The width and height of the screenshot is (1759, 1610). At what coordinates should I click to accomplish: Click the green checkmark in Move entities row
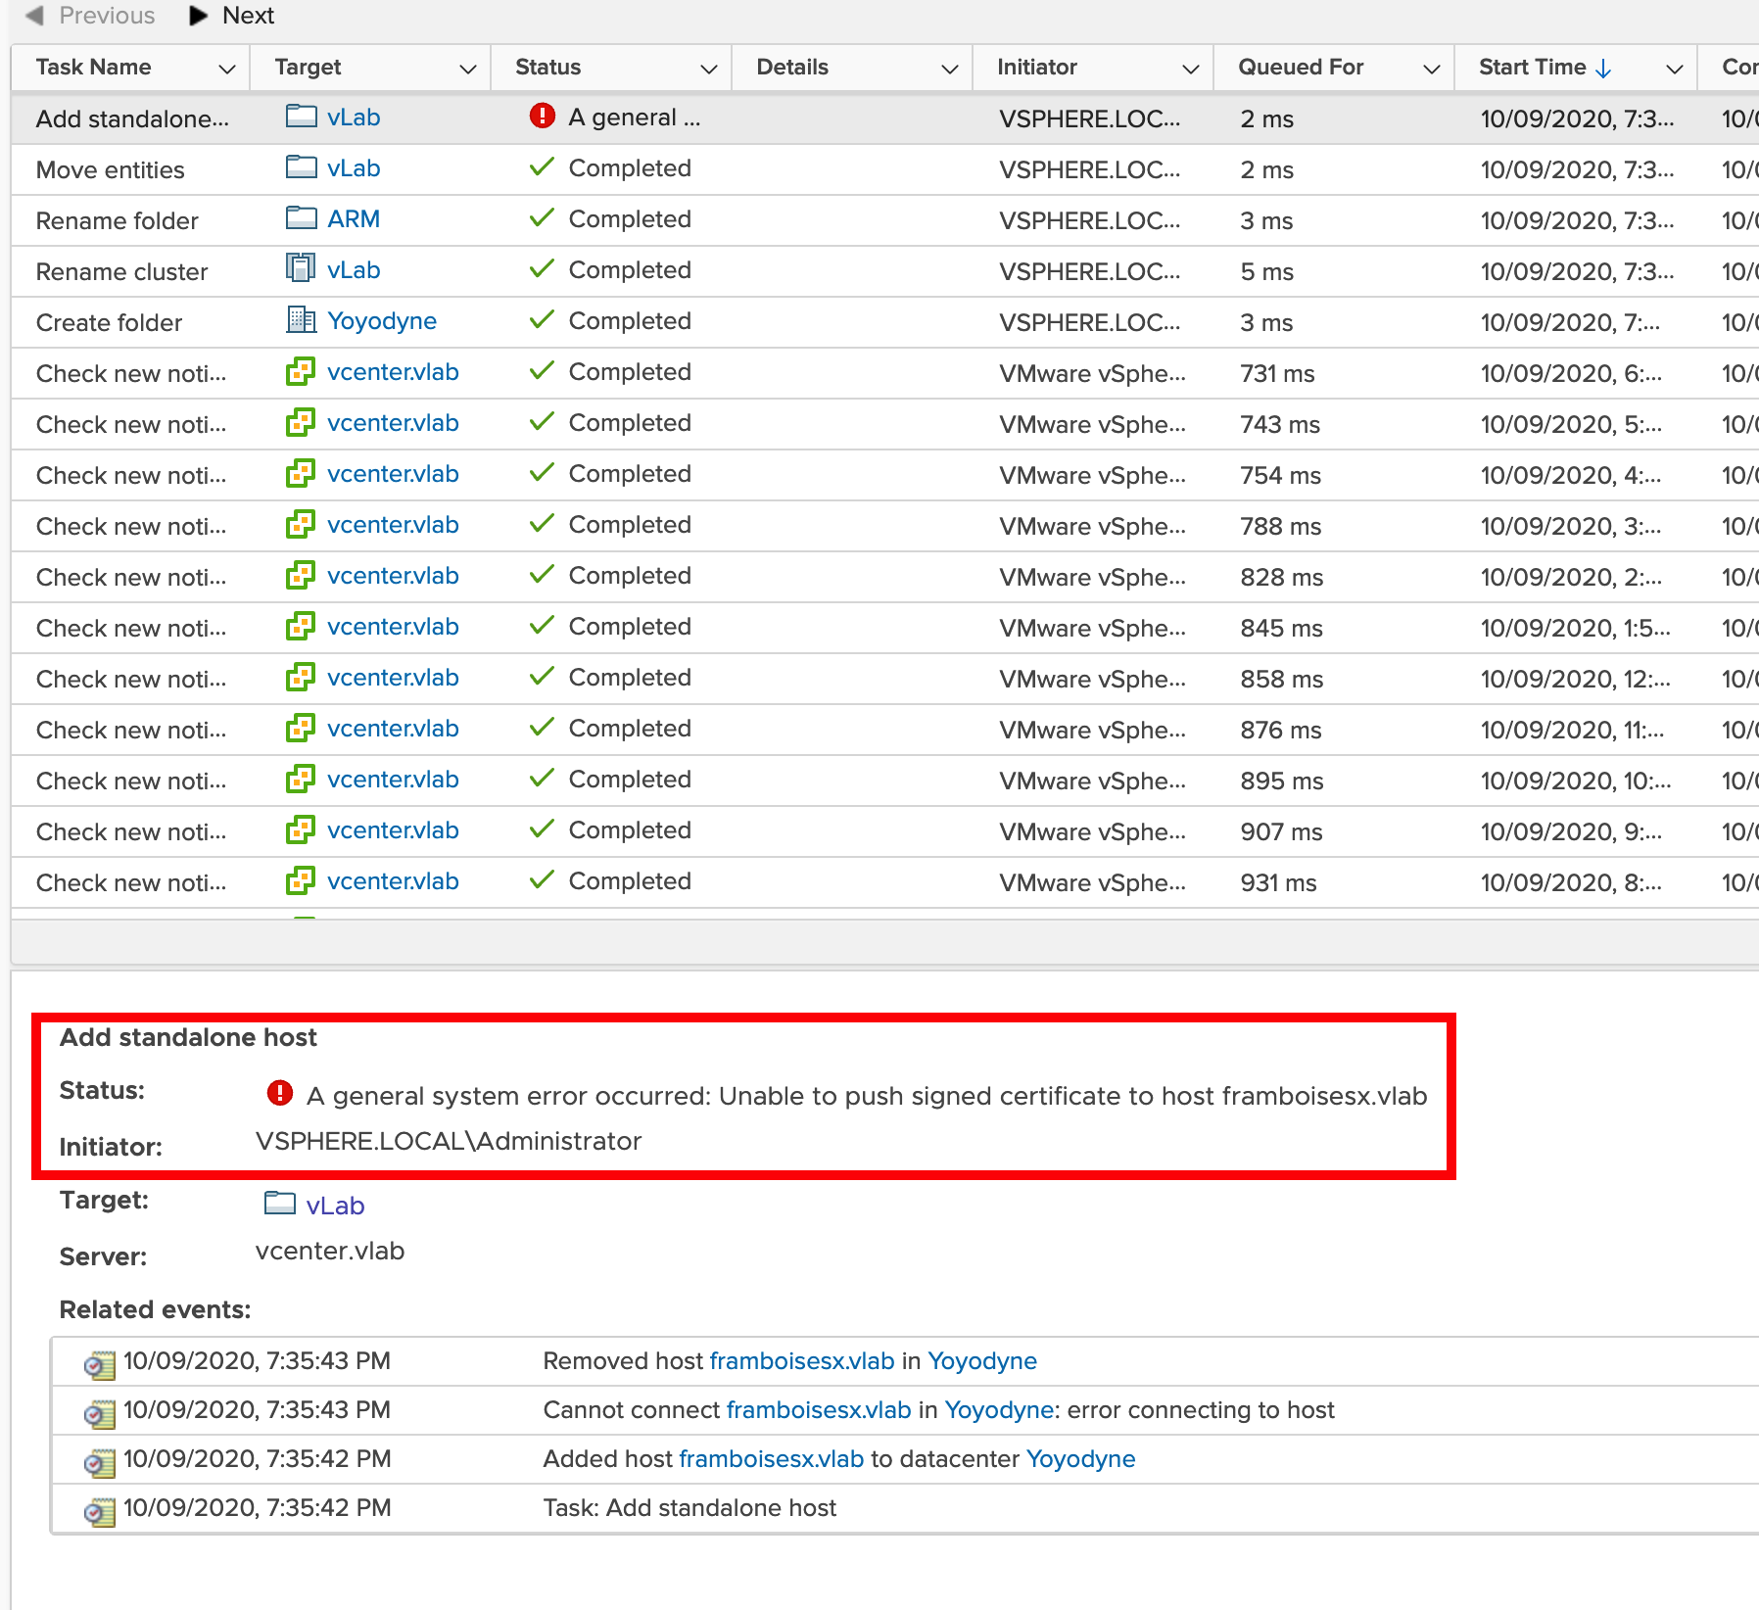click(542, 167)
